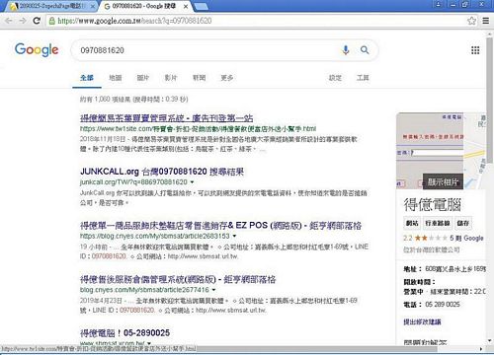Bookmark page with the star icon
494x355 pixels.
471,21
